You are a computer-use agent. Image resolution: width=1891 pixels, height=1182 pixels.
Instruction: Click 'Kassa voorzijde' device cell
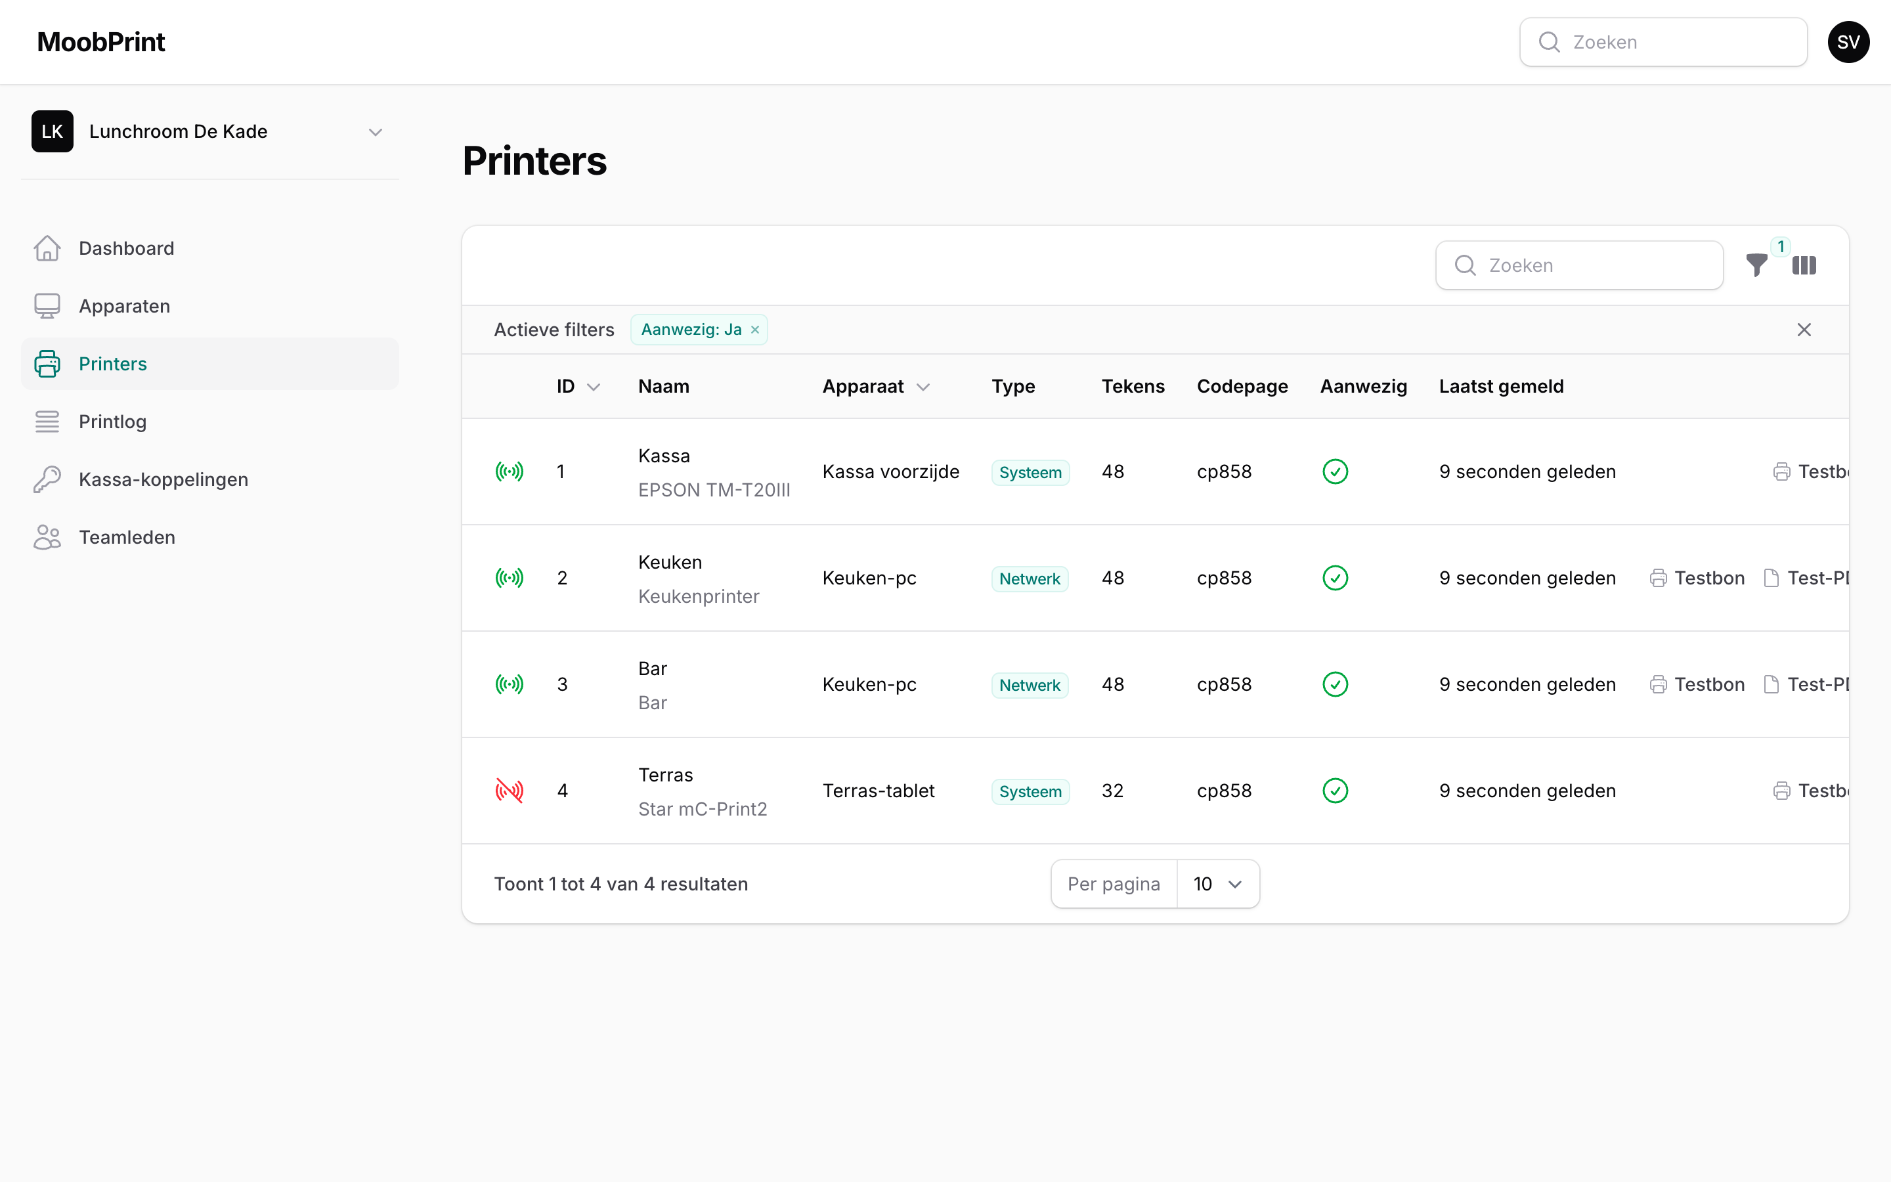click(890, 471)
